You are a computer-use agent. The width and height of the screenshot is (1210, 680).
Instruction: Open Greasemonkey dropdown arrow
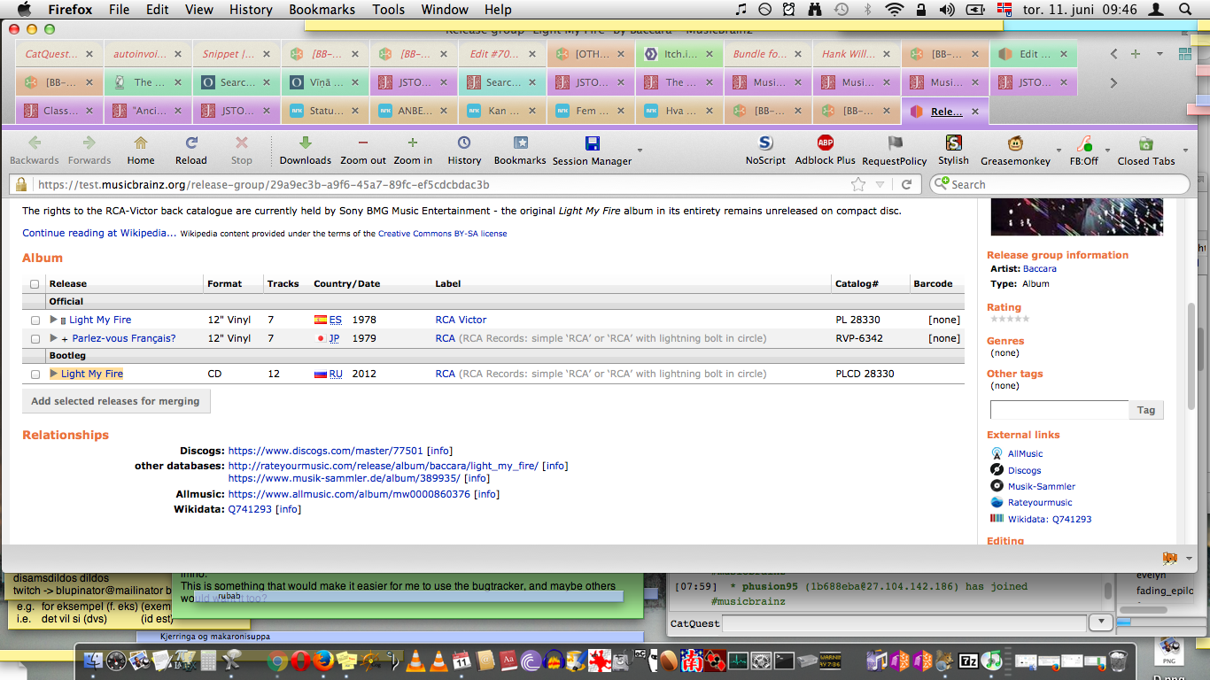tap(1059, 150)
